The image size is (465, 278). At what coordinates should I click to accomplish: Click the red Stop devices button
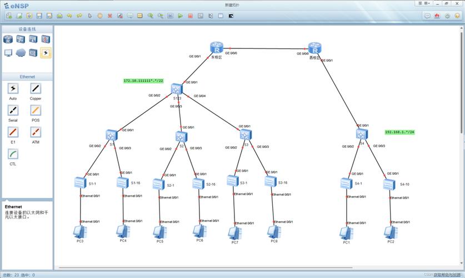(x=191, y=16)
